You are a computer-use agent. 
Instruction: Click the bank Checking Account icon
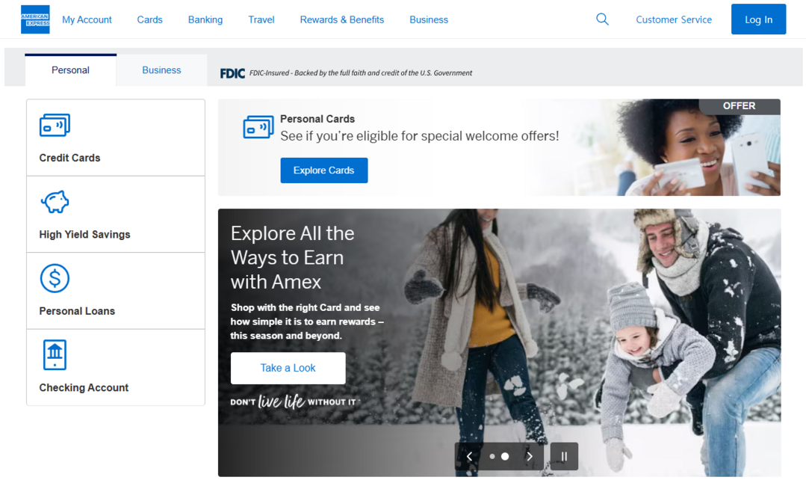click(55, 355)
